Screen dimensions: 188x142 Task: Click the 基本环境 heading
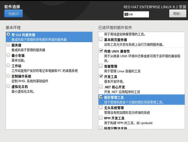(x=13, y=27)
